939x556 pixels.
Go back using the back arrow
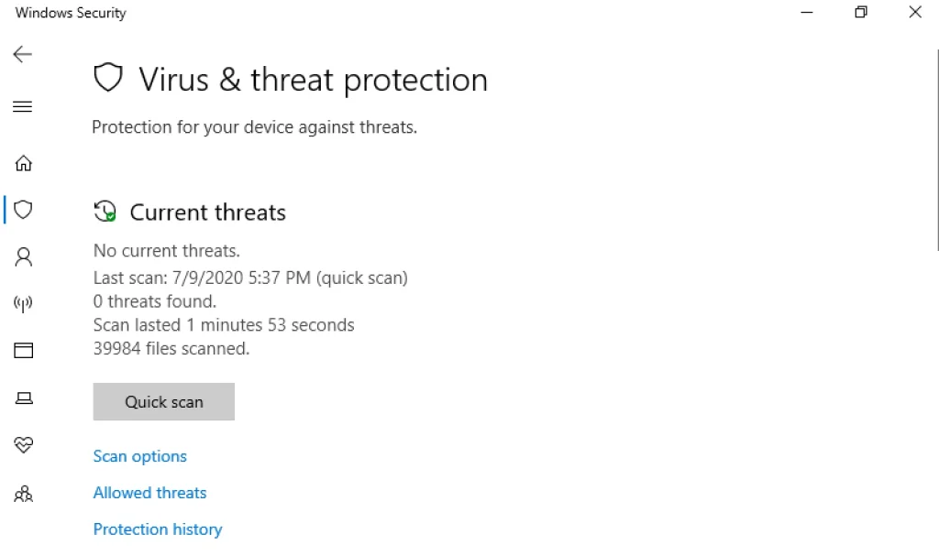[x=22, y=54]
